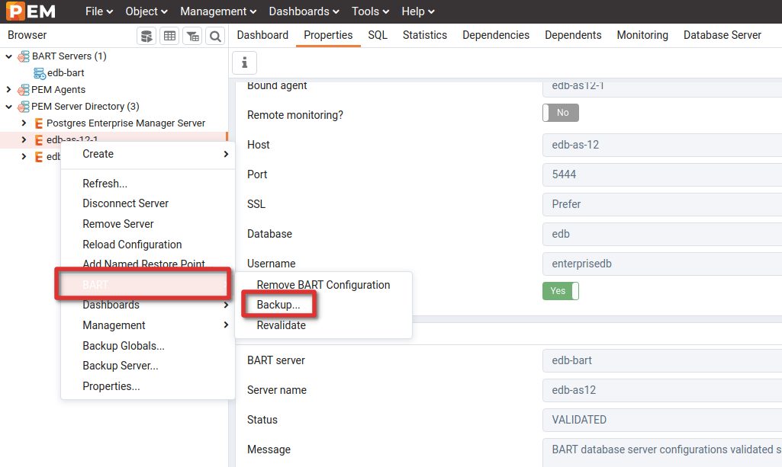782x467 pixels.
Task: Expand the last server node in the tree
Action: pyautogui.click(x=24, y=156)
